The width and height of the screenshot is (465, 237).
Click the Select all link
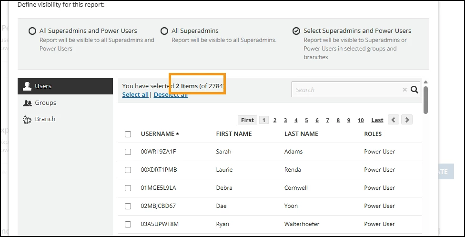click(135, 95)
